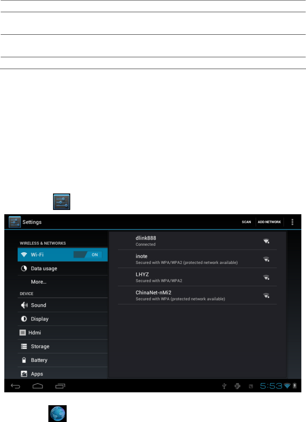Click the Sound speaker icon
Viewport: 306px width, 422px height.
pos(24,305)
